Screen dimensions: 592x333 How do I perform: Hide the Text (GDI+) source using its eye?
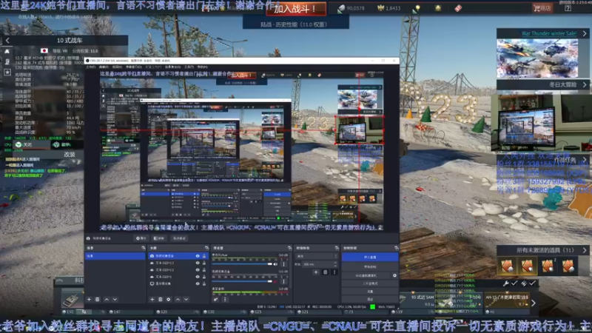click(198, 277)
